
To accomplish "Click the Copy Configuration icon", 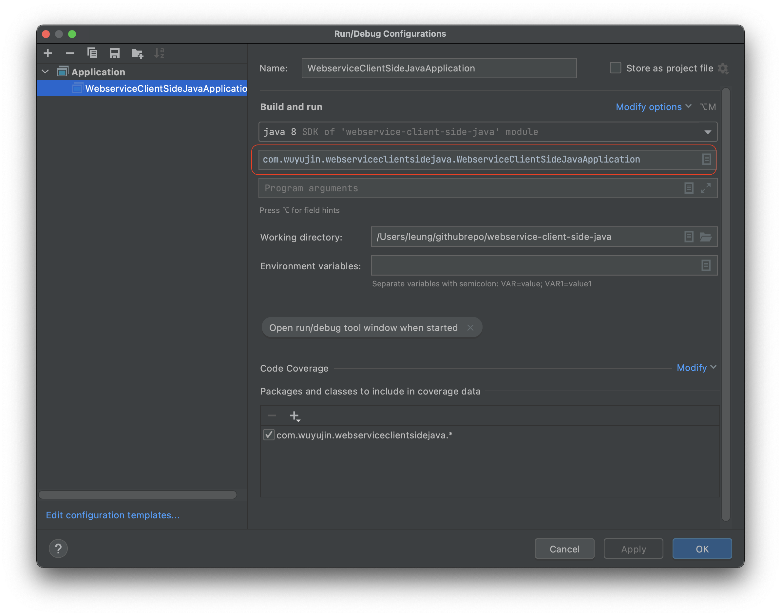I will pyautogui.click(x=92, y=53).
